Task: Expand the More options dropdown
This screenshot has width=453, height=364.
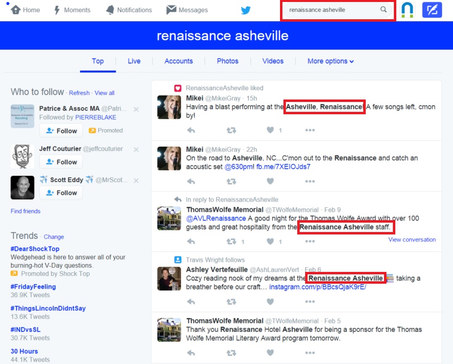Action: (x=330, y=61)
